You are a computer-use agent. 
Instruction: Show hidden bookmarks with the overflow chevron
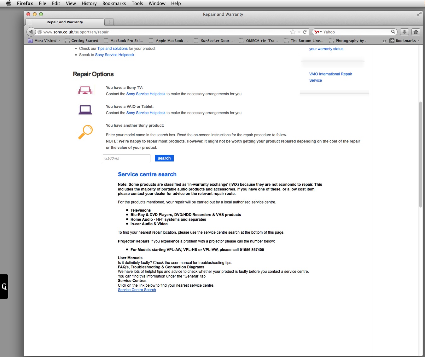pyautogui.click(x=384, y=41)
